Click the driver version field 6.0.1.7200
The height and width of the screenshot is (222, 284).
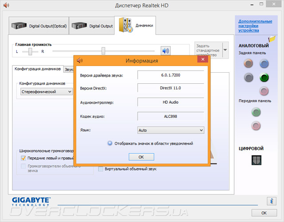click(170, 75)
